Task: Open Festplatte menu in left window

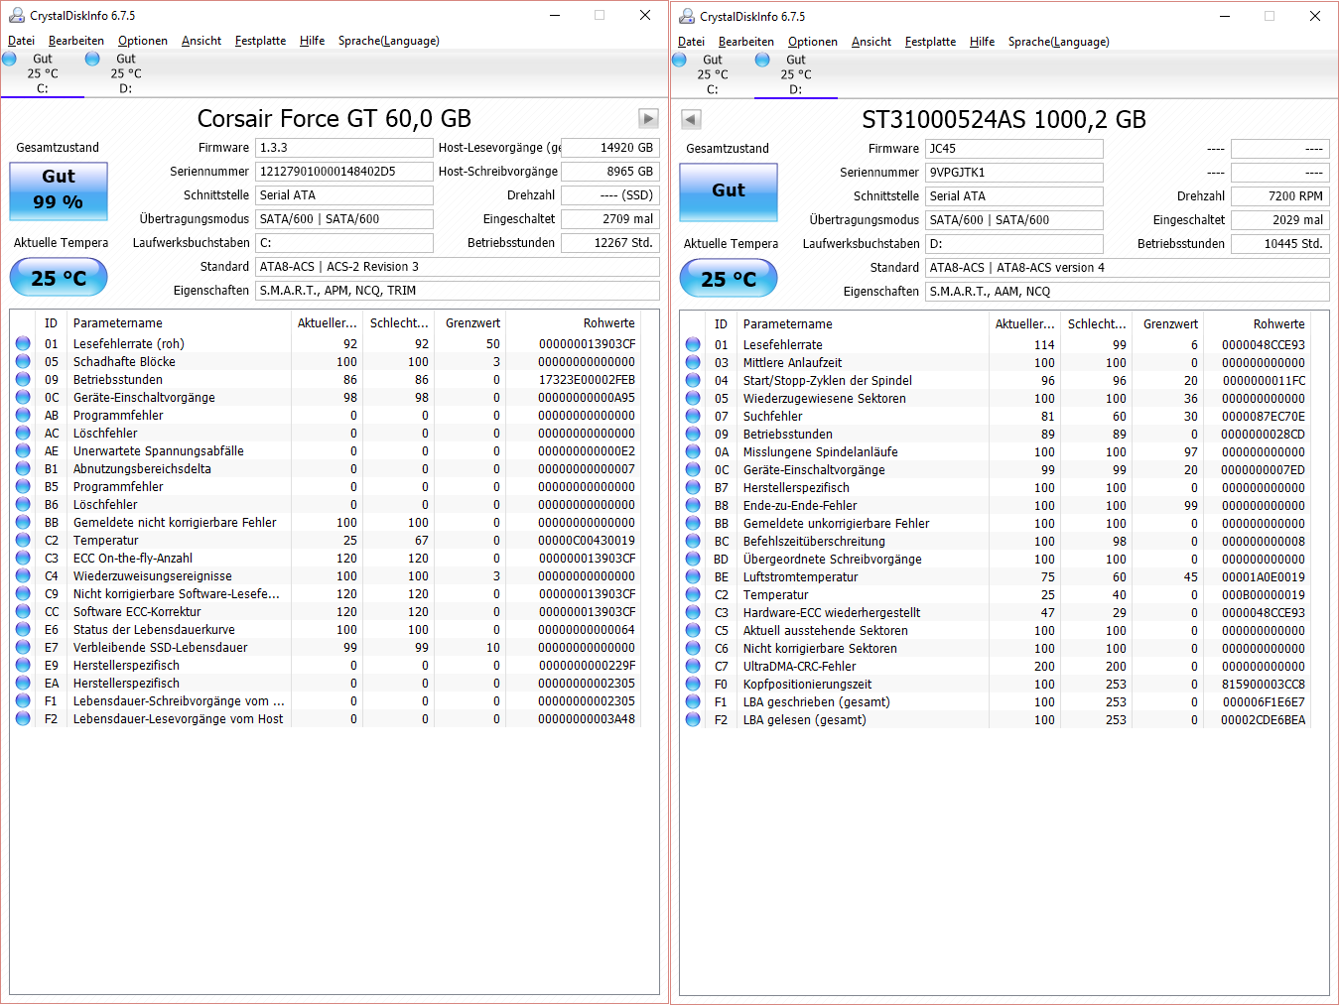Action: coord(260,41)
